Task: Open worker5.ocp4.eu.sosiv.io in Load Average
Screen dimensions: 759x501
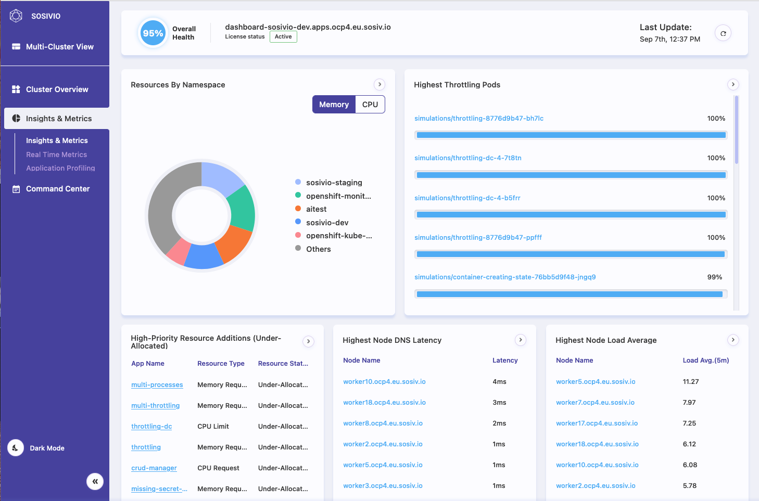Action: coord(596,382)
